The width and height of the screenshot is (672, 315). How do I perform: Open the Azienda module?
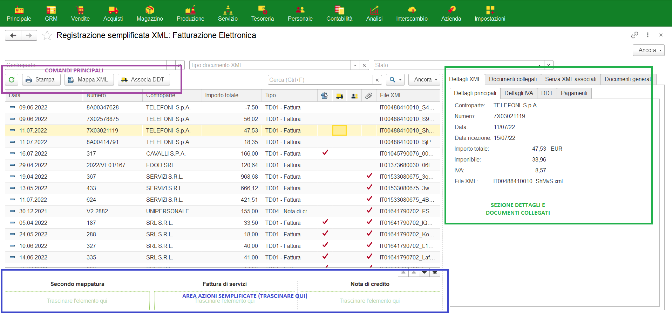pos(451,14)
